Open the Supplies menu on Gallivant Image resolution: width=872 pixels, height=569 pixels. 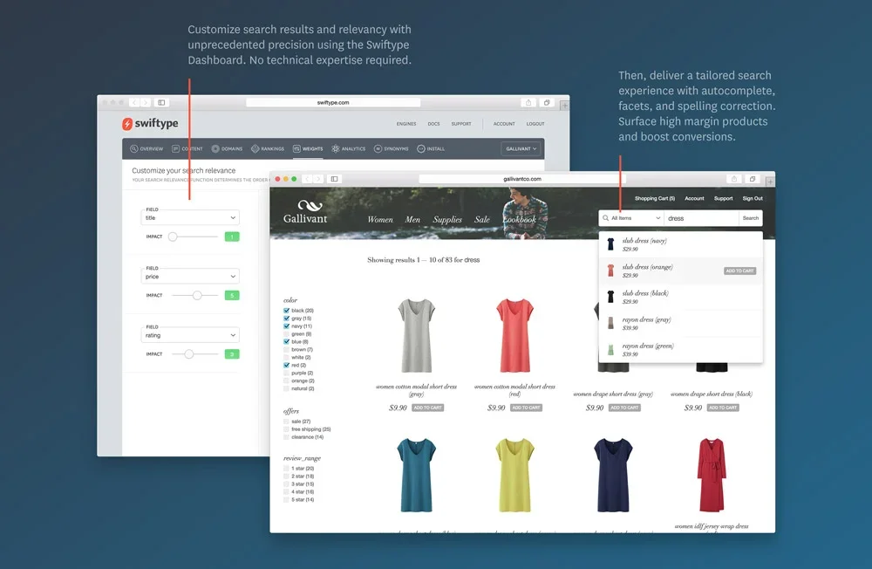click(x=447, y=219)
